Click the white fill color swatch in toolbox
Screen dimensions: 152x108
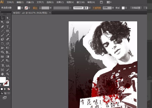[3, 80]
